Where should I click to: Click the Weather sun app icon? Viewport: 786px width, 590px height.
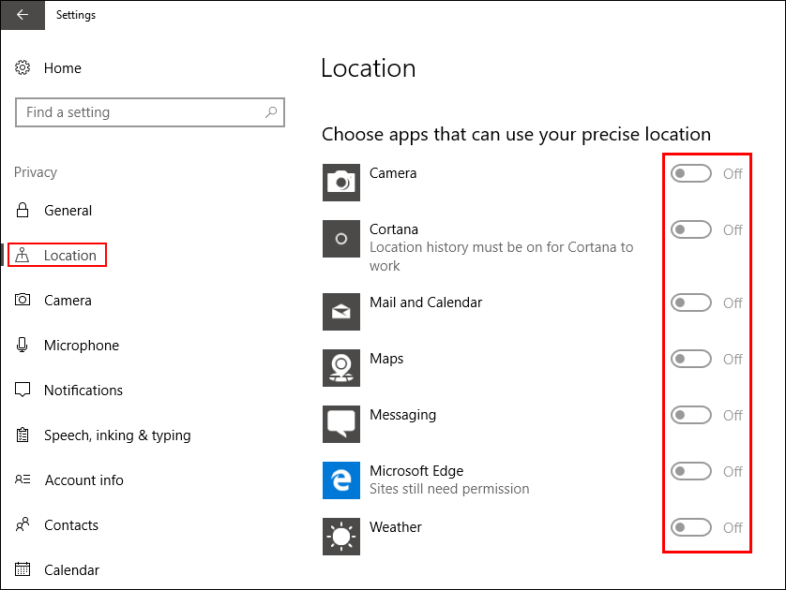(341, 537)
